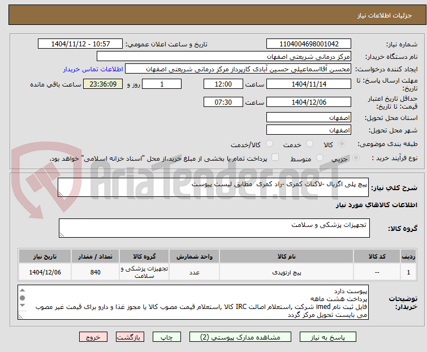427x352 pixels.
Task: Click the resize handle of buyer notes box
Action: click(21, 316)
